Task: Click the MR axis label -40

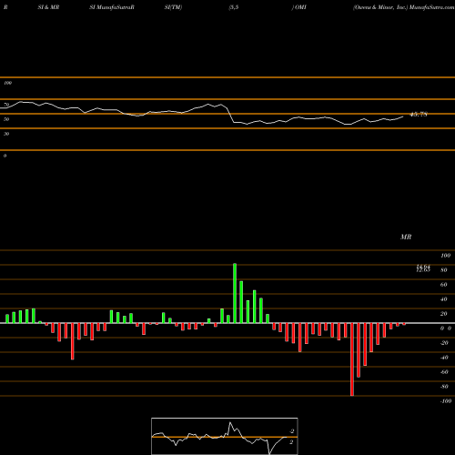Action: [x=444, y=358]
